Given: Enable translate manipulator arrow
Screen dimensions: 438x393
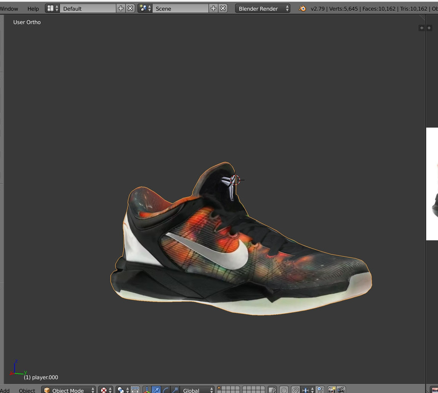Looking at the screenshot, I should [156, 390].
